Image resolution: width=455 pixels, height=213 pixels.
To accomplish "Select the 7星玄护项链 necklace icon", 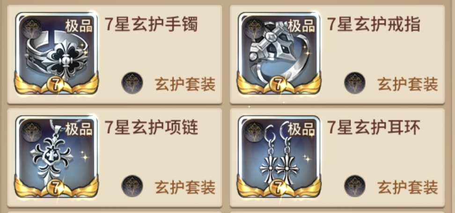I will click(57, 156).
